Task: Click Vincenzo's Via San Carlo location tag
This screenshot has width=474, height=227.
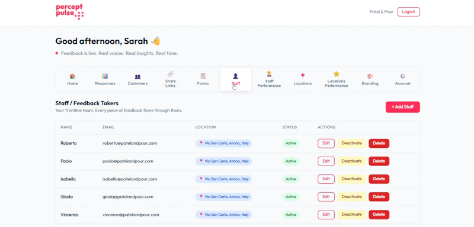Action: (x=224, y=215)
